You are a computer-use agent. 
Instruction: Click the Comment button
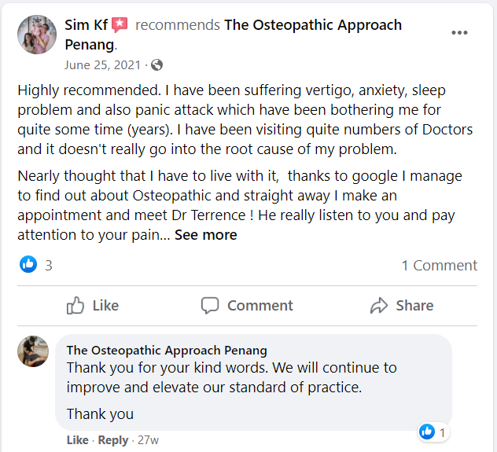click(x=247, y=306)
